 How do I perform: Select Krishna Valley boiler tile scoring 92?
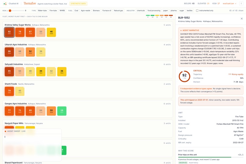coord(9,32)
